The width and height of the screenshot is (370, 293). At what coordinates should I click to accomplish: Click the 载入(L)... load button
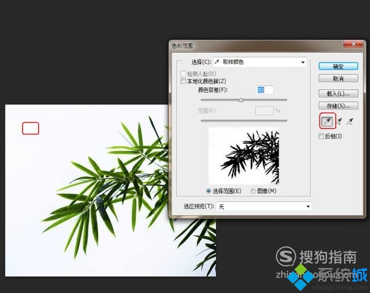pos(338,93)
